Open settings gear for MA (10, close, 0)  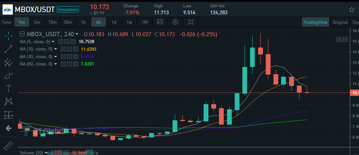point(69,49)
